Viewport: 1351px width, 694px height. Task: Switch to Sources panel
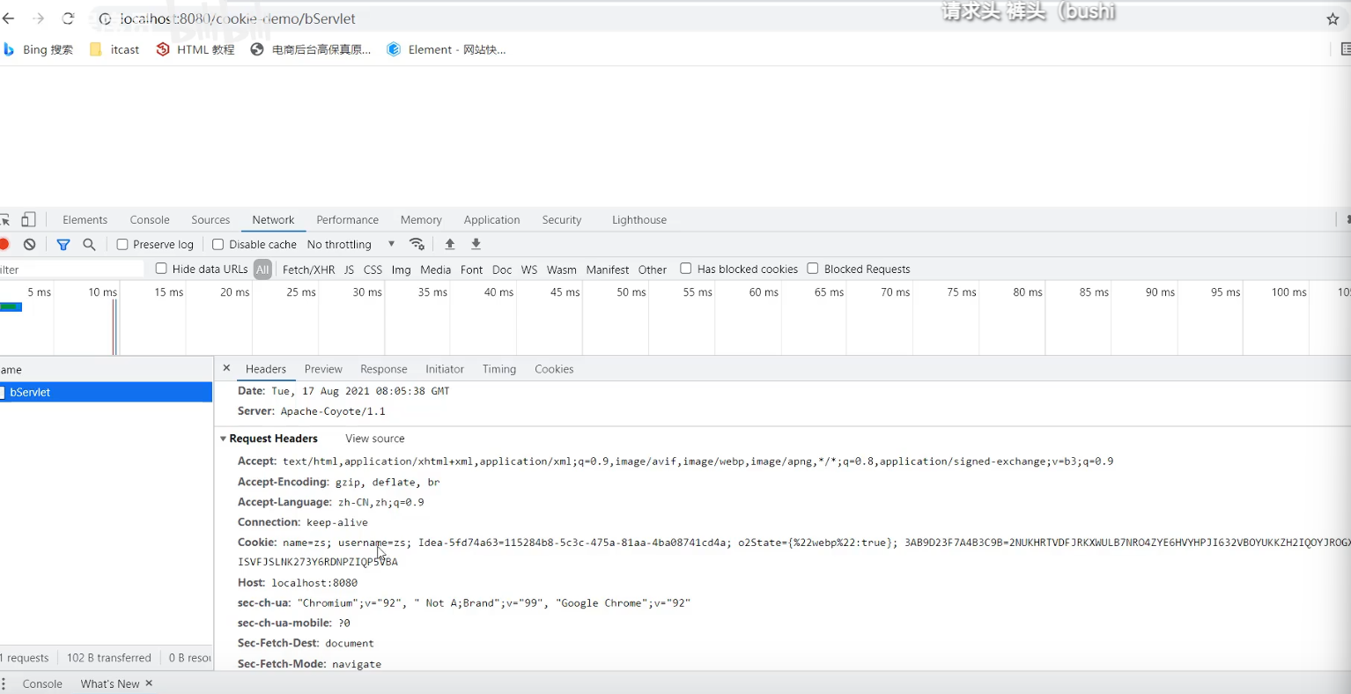[x=210, y=219]
